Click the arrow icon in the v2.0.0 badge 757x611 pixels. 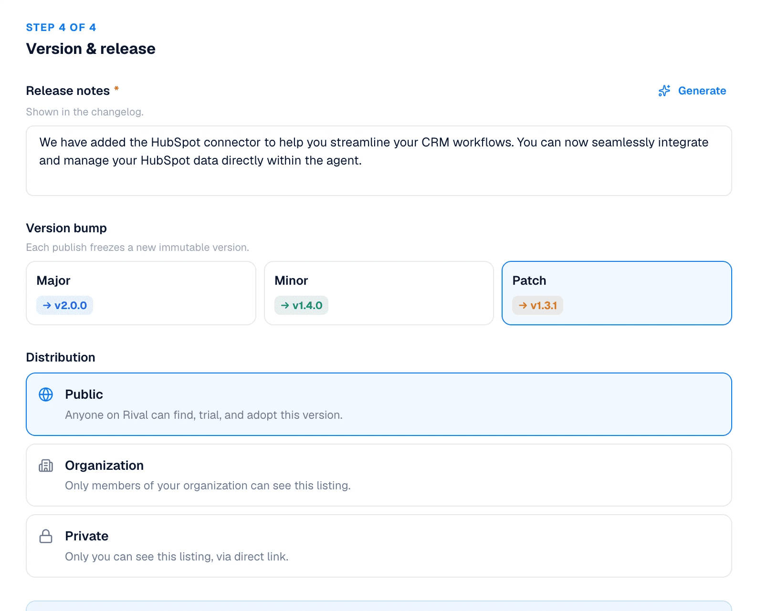pyautogui.click(x=47, y=305)
